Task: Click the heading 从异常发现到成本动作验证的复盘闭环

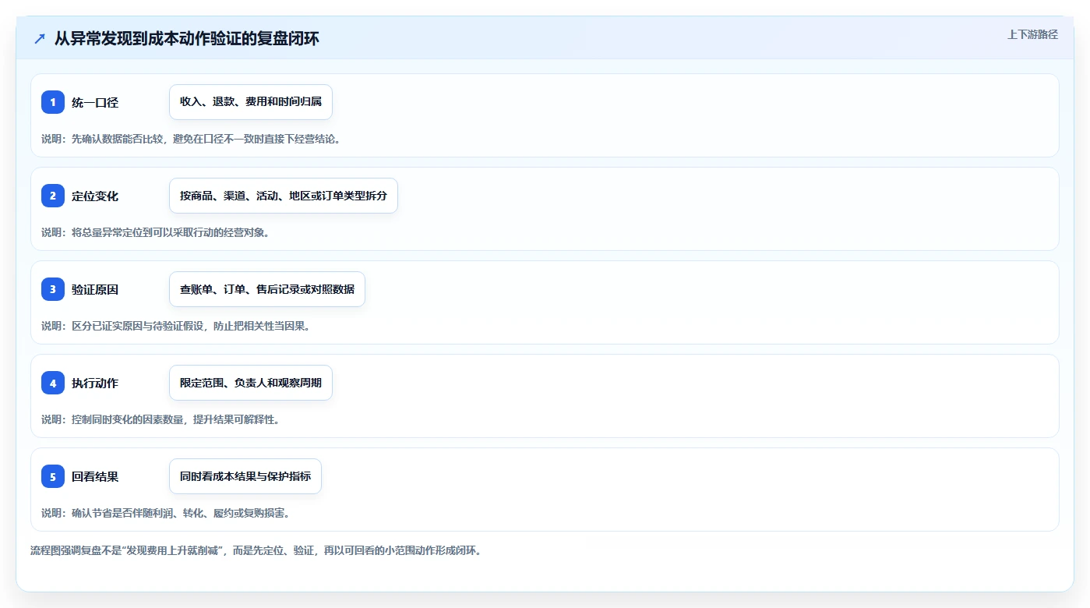Action: (x=187, y=38)
